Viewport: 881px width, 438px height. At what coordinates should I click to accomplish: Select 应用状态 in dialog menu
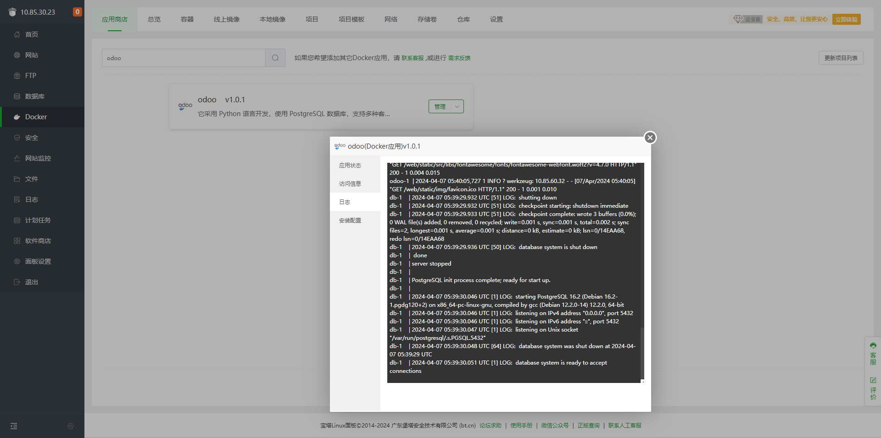tap(355, 166)
